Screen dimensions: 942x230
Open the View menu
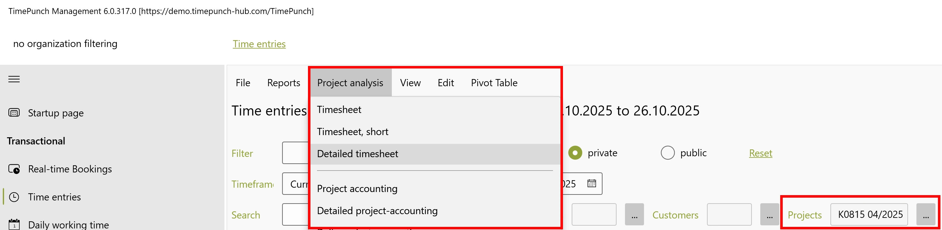(410, 83)
